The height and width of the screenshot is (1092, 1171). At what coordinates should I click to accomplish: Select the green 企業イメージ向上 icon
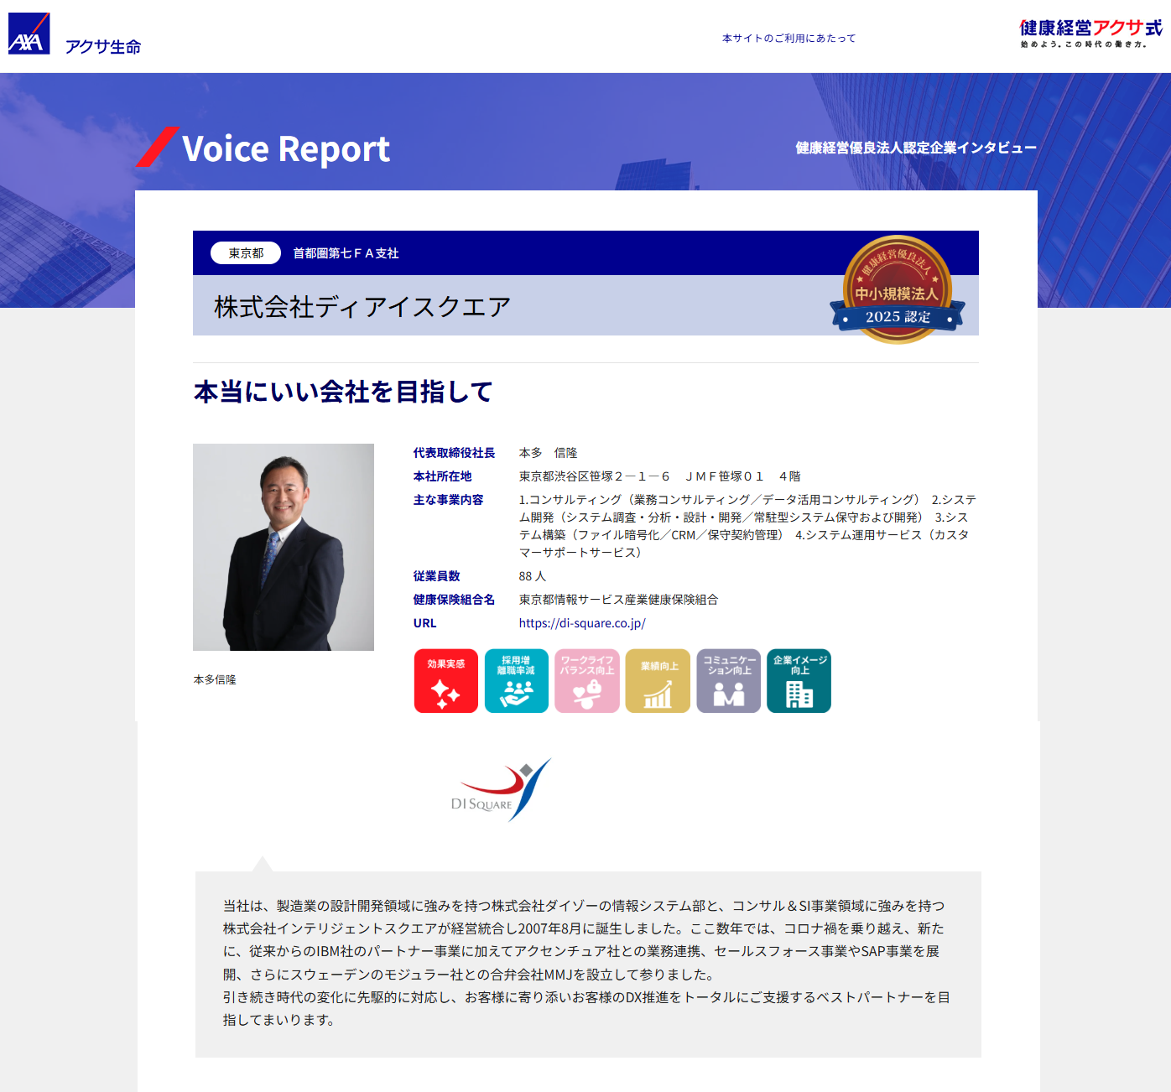tap(799, 681)
